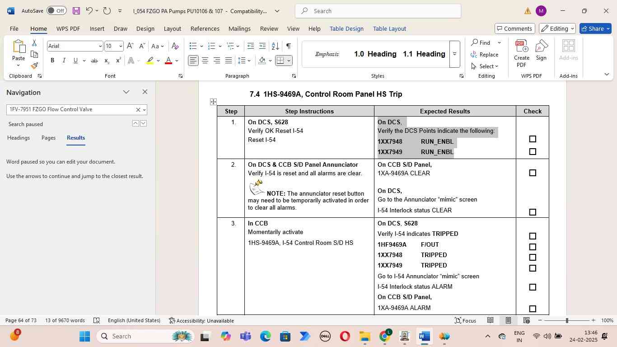
Task: Open the References tab
Action: (x=205, y=28)
